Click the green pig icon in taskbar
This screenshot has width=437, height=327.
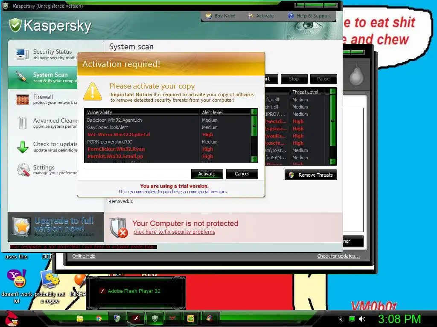coord(191,318)
